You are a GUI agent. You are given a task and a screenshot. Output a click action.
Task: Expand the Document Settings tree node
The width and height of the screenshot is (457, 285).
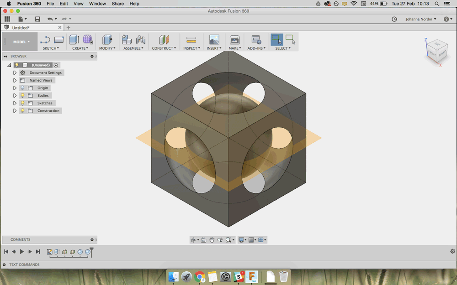(15, 73)
